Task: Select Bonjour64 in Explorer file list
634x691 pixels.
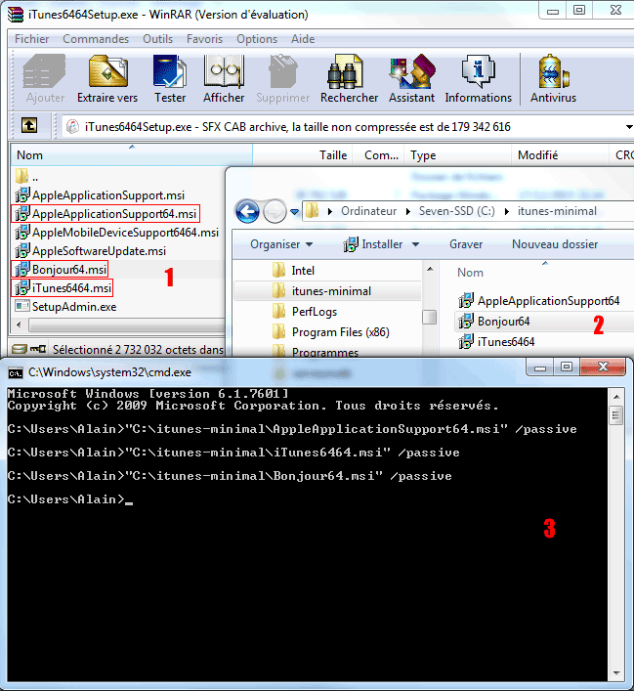Action: pyautogui.click(x=494, y=322)
